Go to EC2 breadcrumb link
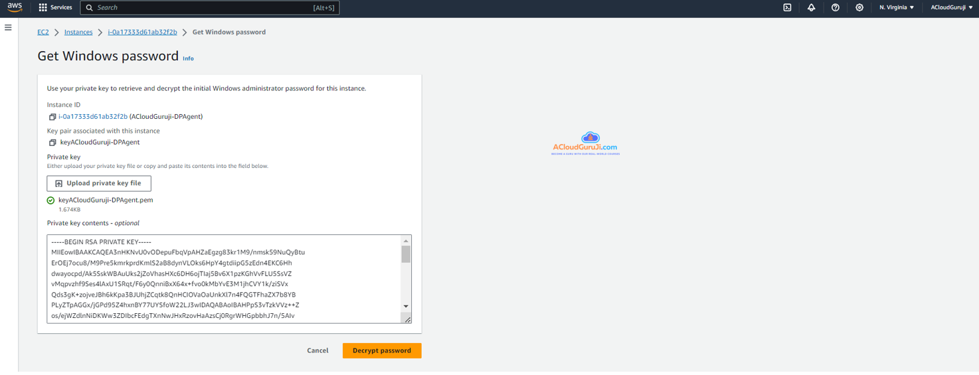 point(43,32)
